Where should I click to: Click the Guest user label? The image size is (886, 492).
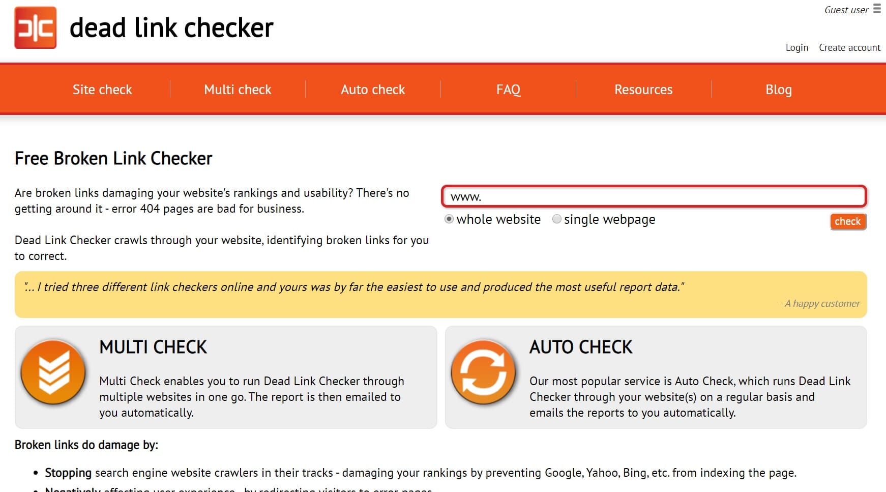(x=846, y=10)
